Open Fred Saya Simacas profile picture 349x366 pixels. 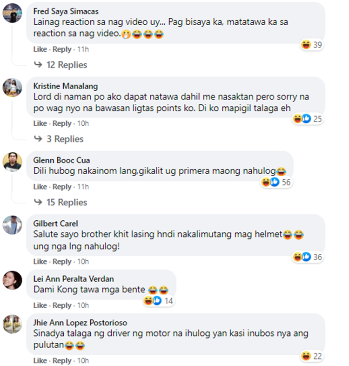pyautogui.click(x=13, y=13)
